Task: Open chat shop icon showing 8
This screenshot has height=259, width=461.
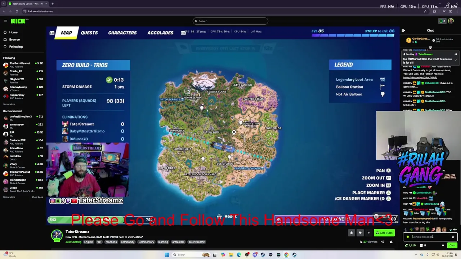Action: [423, 246]
